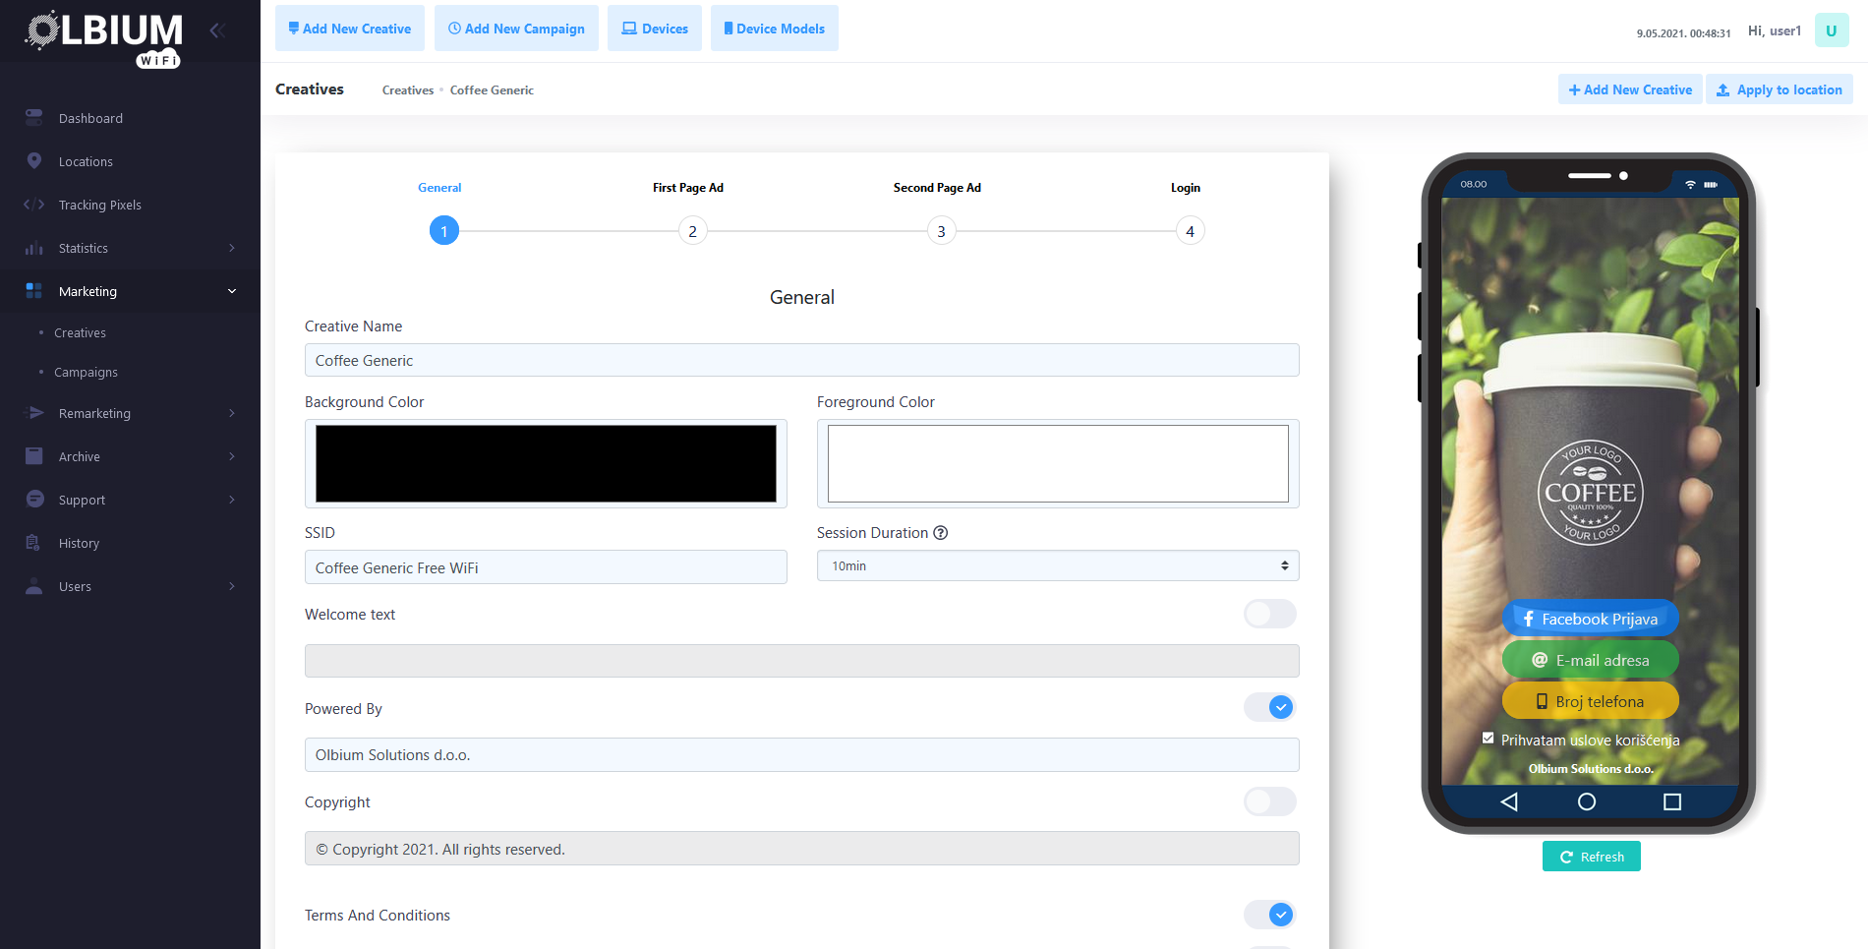This screenshot has height=949, width=1868.
Task: Click the SSID input field
Action: (546, 568)
